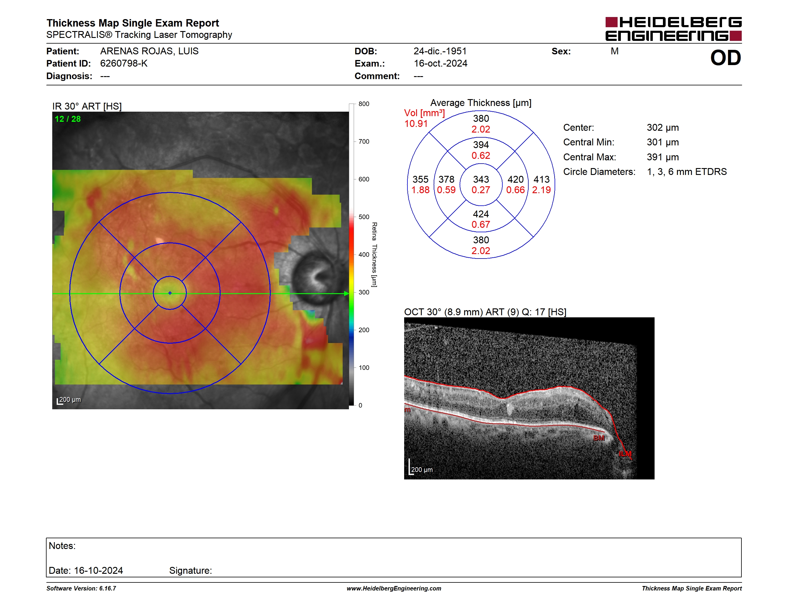Screen dimensions: 788x609
Task: Select patient name ARENAS ROJAS, LUIS
Action: pyautogui.click(x=149, y=51)
